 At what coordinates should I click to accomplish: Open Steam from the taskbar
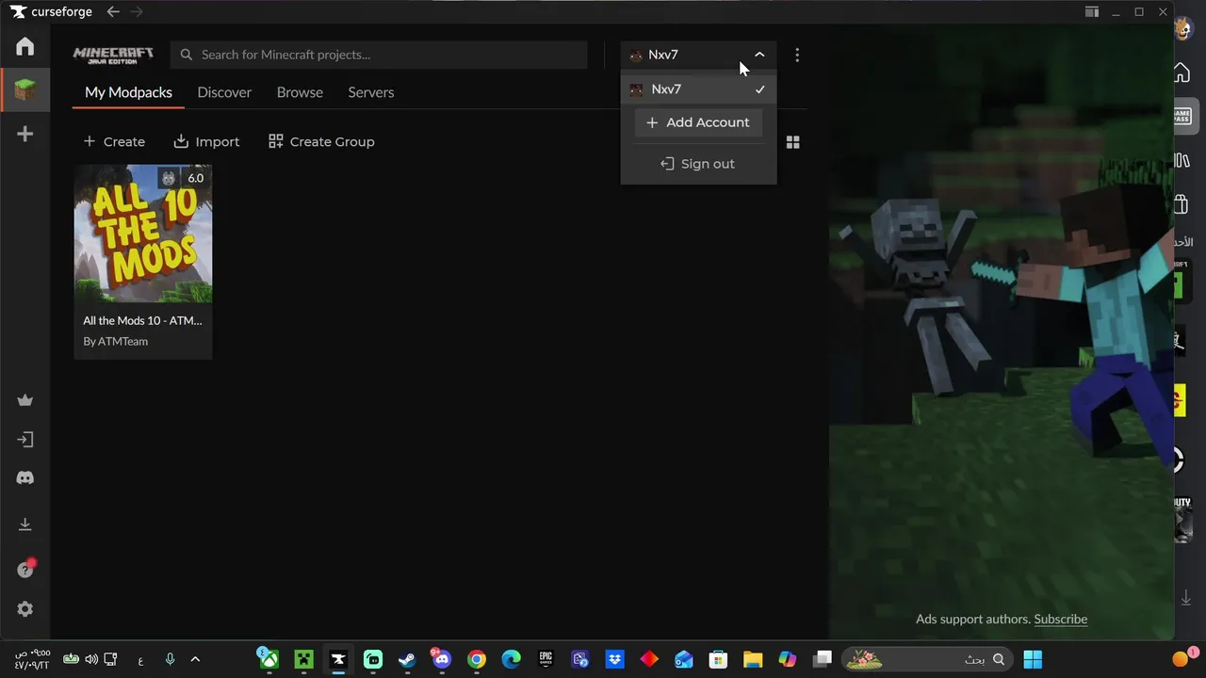407,659
